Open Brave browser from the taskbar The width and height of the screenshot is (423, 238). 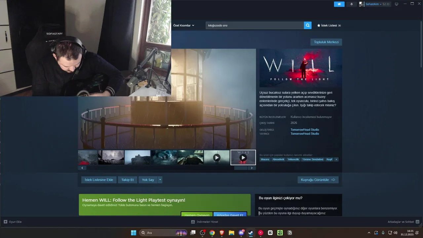click(x=222, y=233)
